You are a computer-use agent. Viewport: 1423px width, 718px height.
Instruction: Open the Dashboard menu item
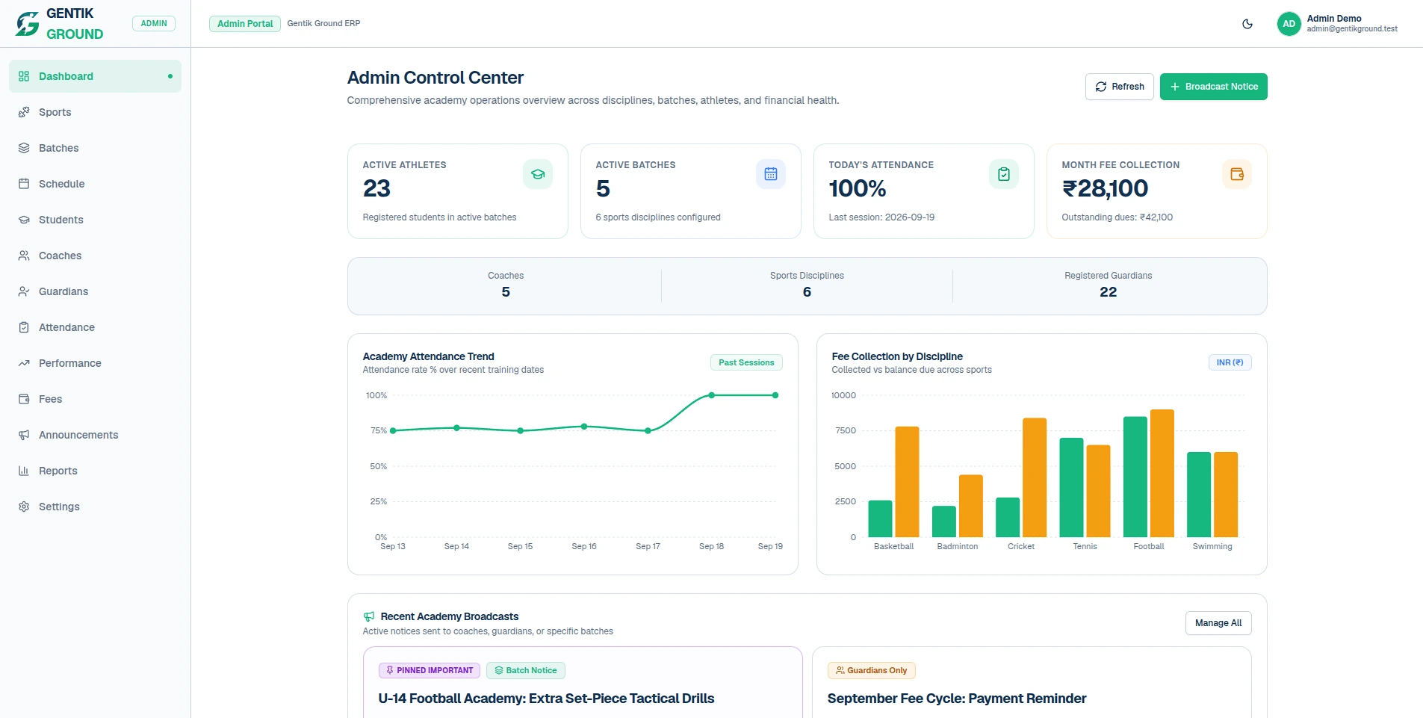coord(95,76)
